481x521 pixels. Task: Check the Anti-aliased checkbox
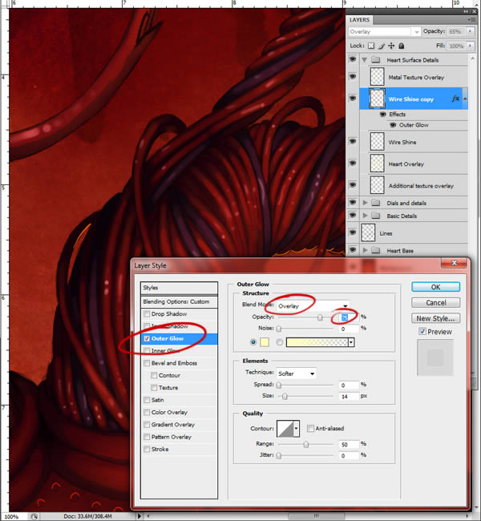[x=310, y=428]
